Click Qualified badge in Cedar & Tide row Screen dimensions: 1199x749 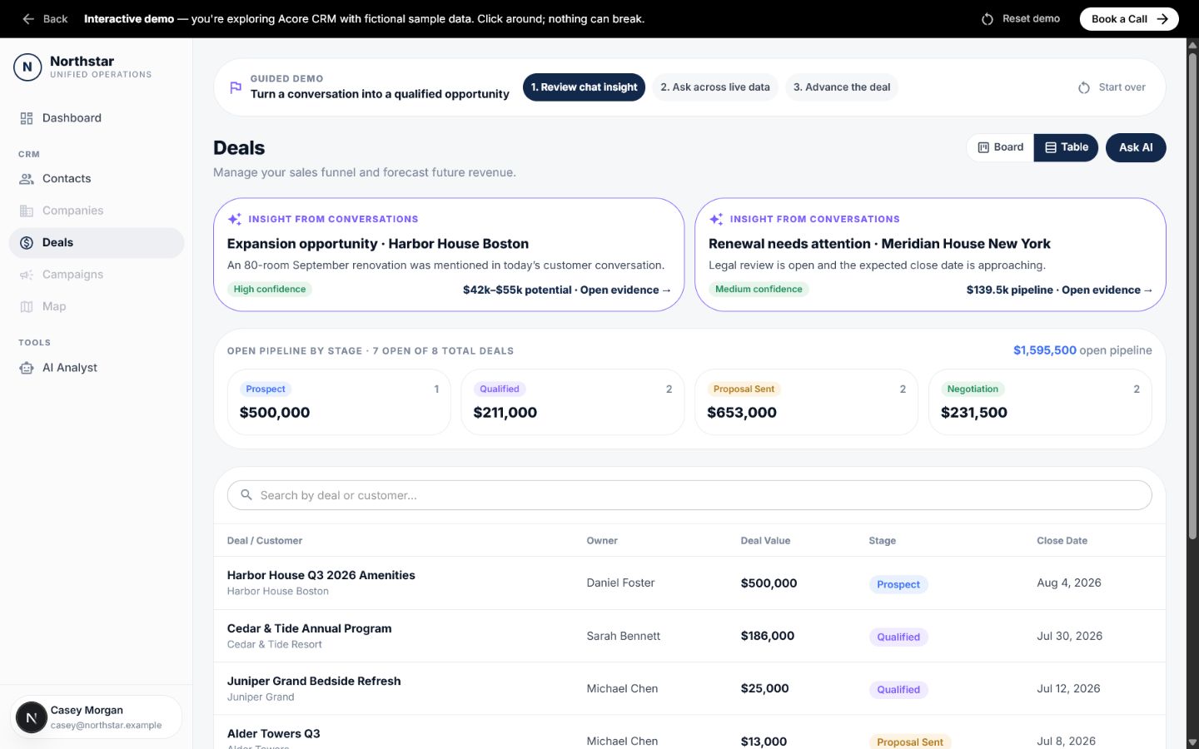898,637
